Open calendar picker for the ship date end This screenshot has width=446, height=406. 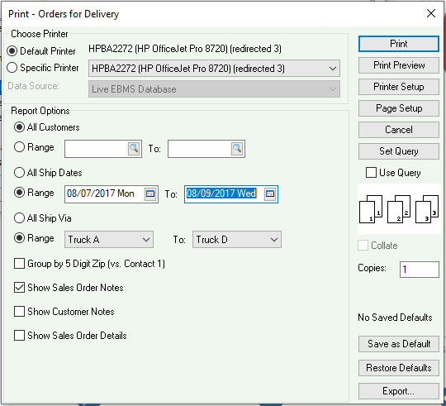click(x=270, y=193)
